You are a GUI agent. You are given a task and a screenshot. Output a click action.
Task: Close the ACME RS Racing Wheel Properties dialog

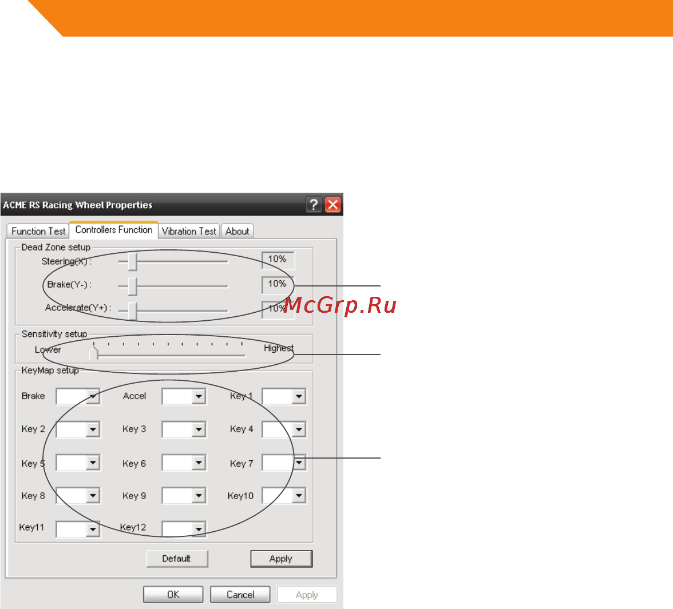[333, 205]
